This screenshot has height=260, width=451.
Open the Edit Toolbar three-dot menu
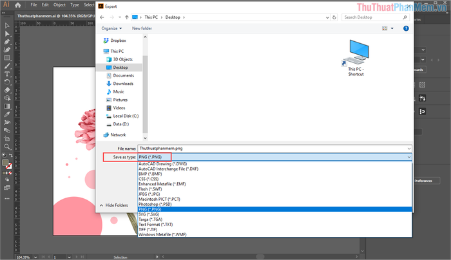pyautogui.click(x=7, y=198)
